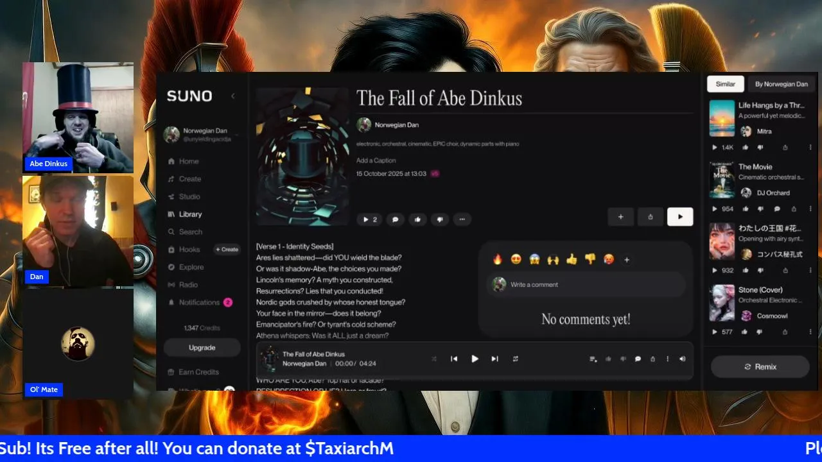Play the song from the player bar
Image resolution: width=822 pixels, height=462 pixels.
(475, 359)
